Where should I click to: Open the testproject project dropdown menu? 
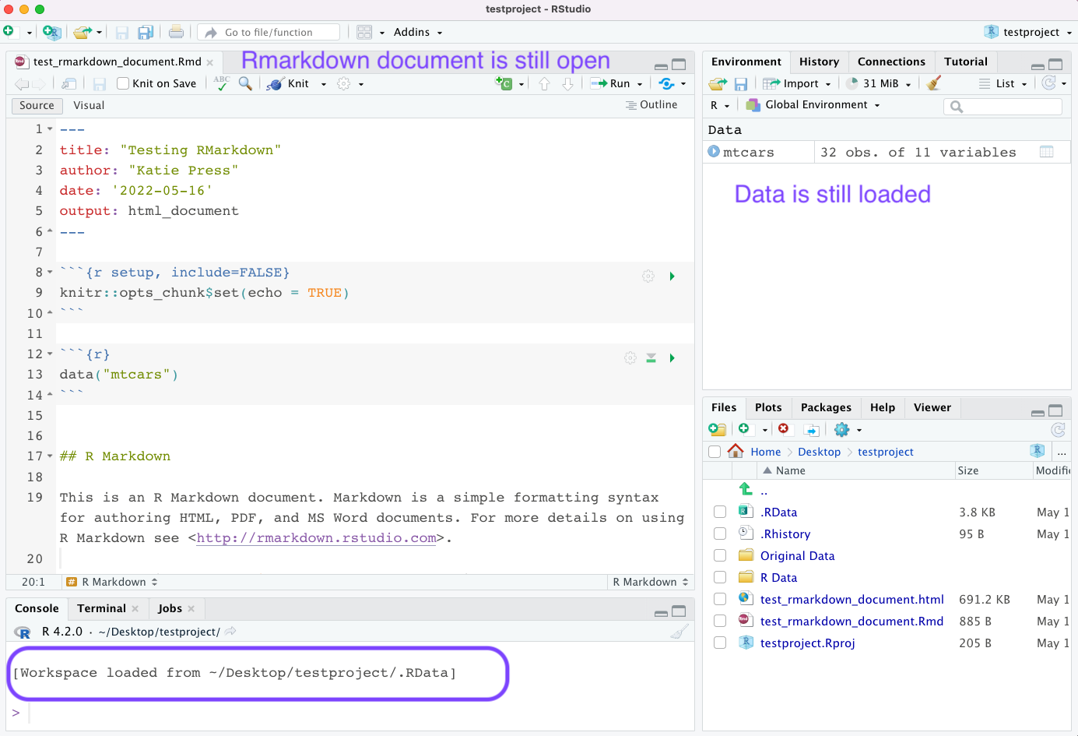point(1028,32)
